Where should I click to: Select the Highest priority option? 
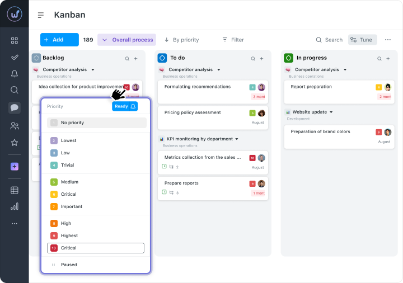[x=69, y=235]
